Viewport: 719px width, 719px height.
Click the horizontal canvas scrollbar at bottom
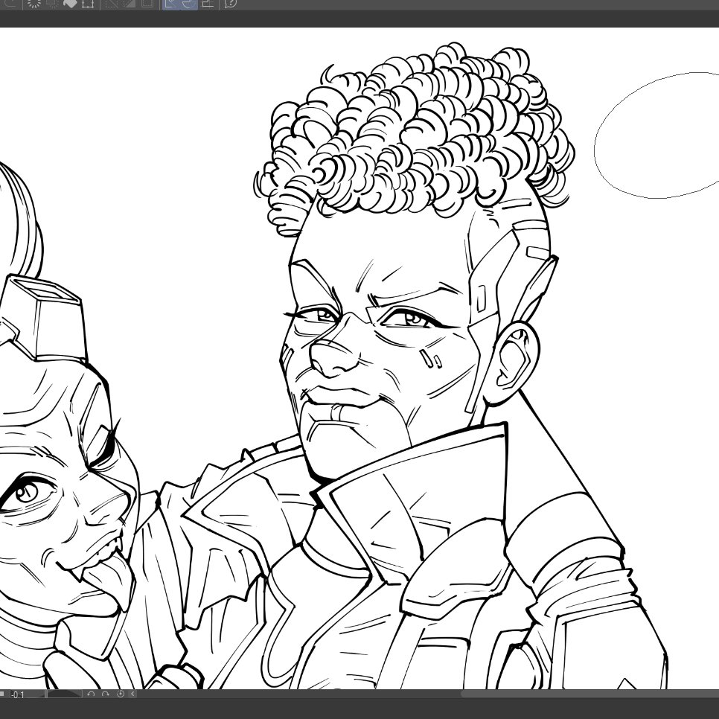coord(589,694)
